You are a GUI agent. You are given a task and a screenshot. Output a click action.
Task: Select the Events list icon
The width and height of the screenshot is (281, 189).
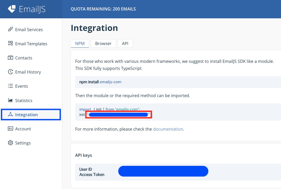click(x=10, y=86)
